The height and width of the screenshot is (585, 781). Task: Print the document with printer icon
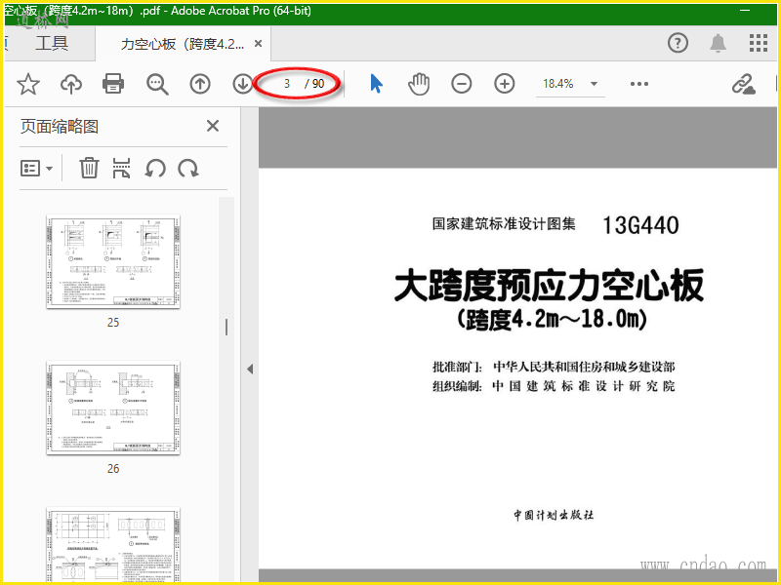(x=113, y=84)
